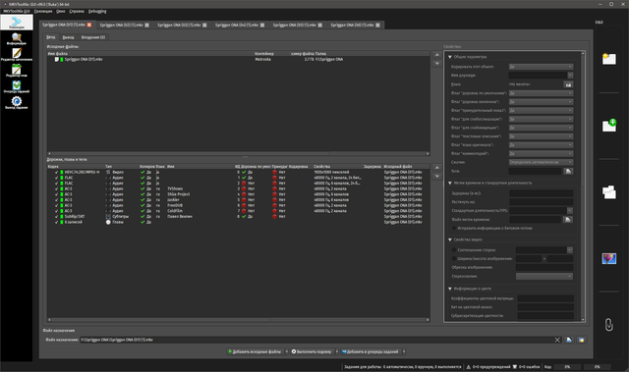Open recent destination directories star-folder button
629x372 pixels.
581,340
